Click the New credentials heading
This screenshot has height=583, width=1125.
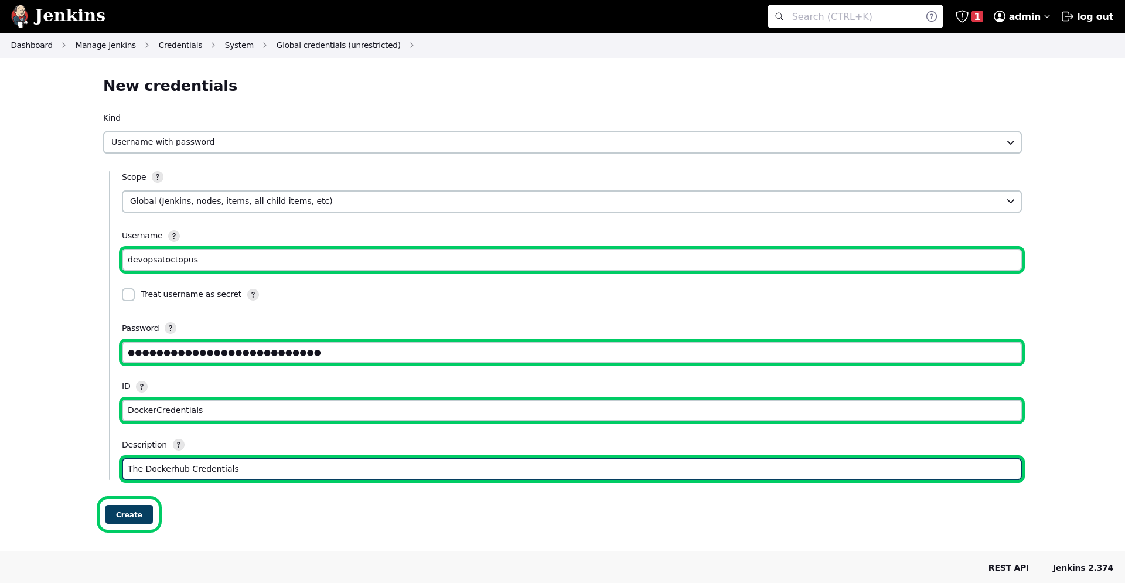click(170, 86)
